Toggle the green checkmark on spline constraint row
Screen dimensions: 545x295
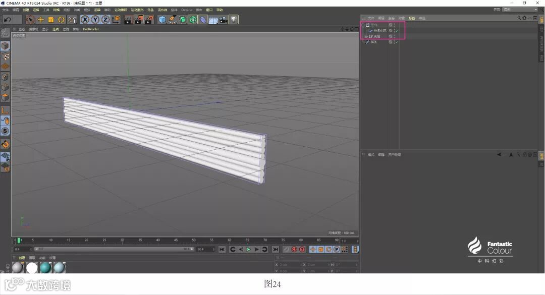pyautogui.click(x=397, y=31)
